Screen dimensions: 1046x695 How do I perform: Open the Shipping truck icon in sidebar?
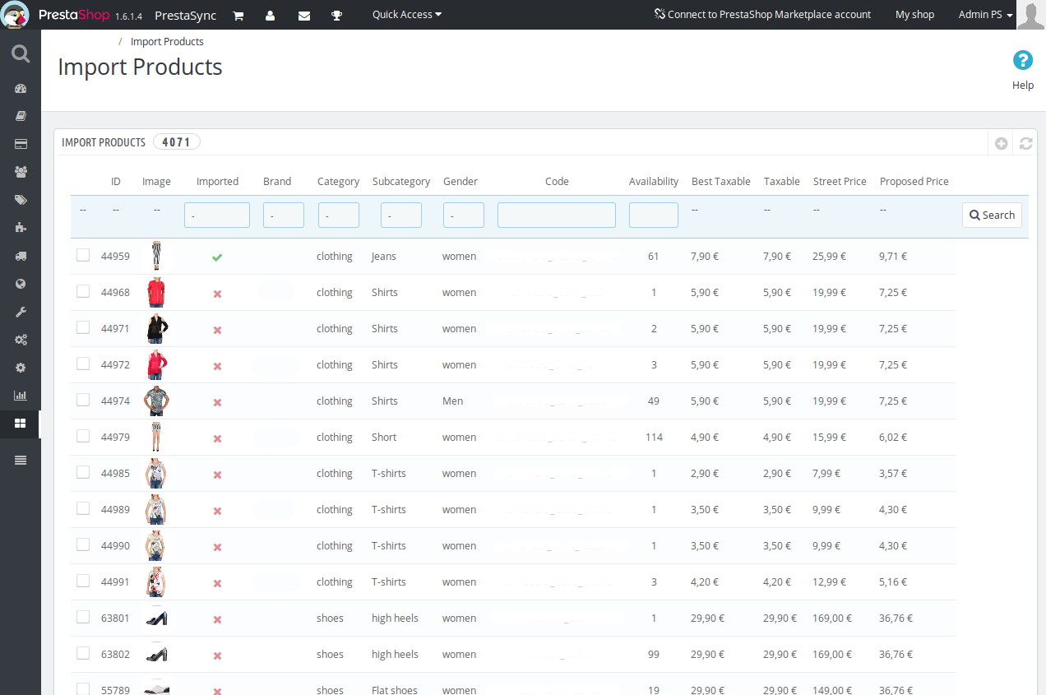click(x=21, y=256)
